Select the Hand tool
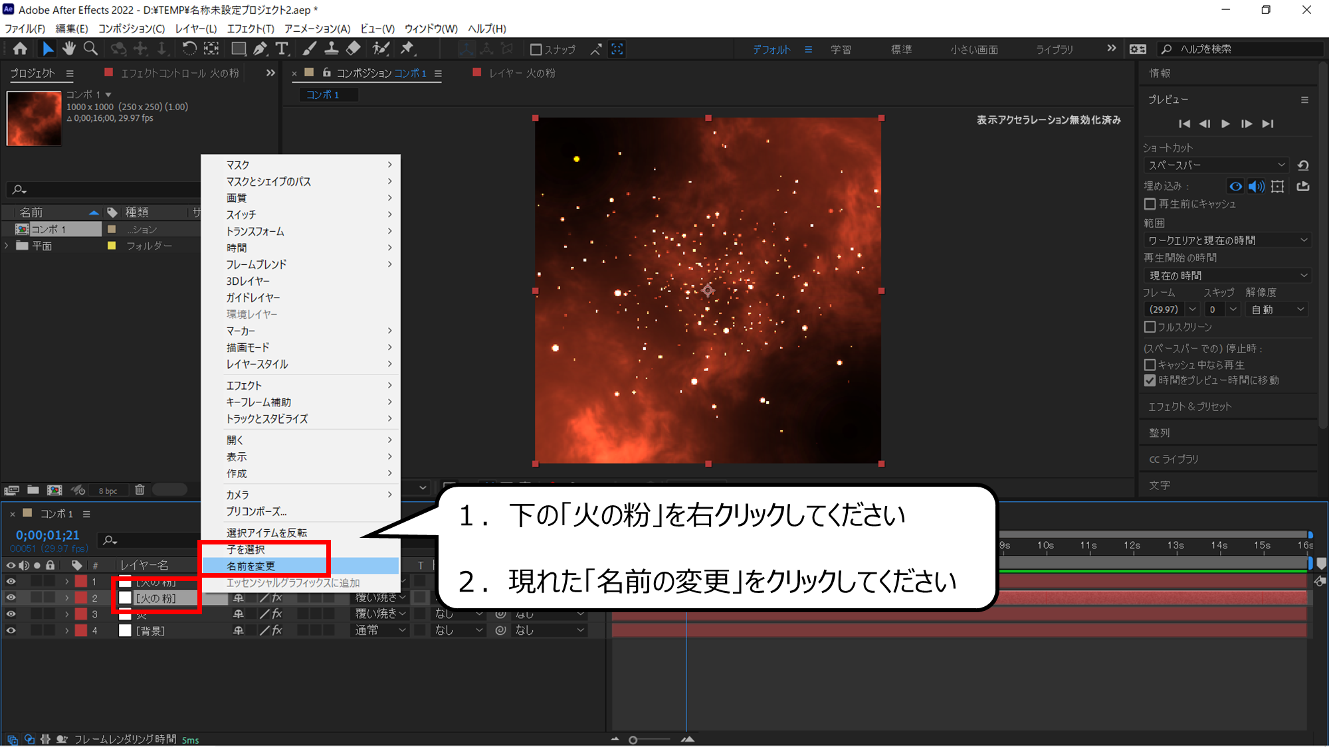Viewport: 1329px width, 747px height. (x=69, y=48)
